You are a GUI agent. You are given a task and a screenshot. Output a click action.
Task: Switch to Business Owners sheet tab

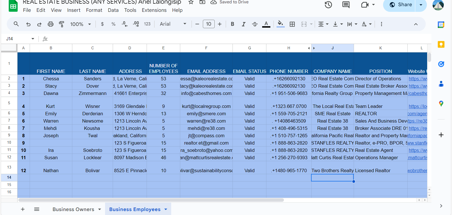pos(73,209)
